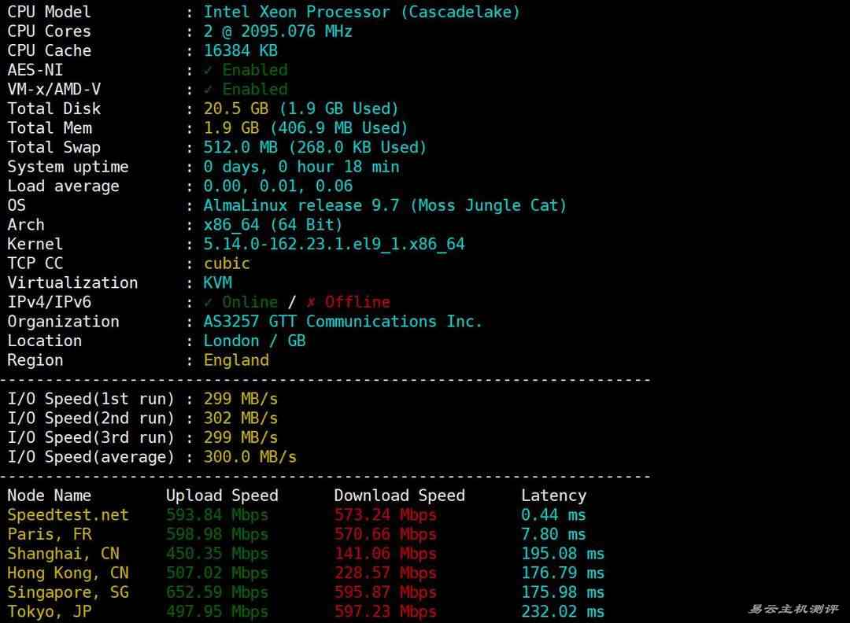This screenshot has width=850, height=623.
Task: Click the Node Name column header
Action: click(49, 496)
